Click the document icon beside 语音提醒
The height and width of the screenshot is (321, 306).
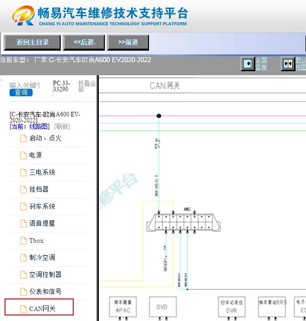(24, 224)
